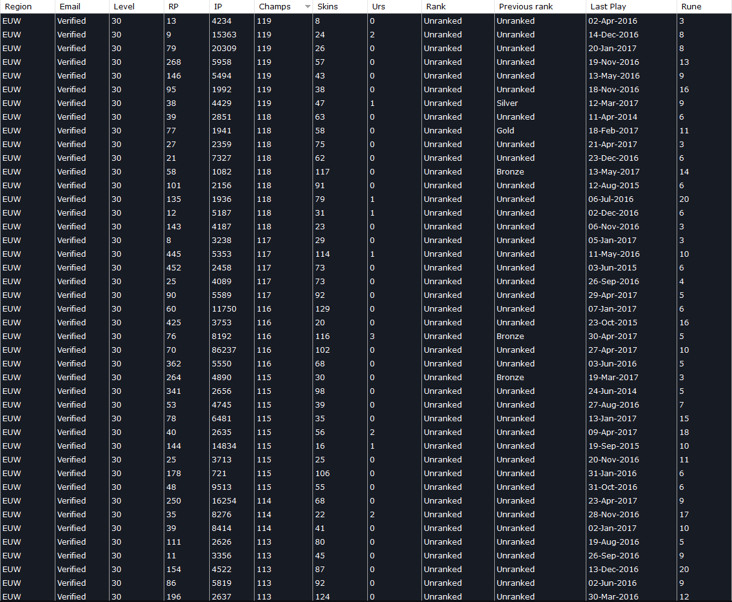Click the sort arrow in Champs header
Screen dimensions: 732x602
[307, 7]
